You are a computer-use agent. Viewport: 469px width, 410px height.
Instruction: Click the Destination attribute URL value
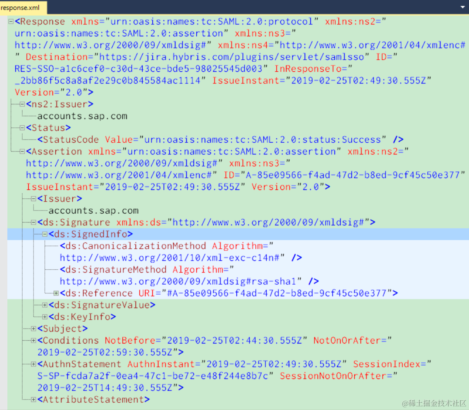click(232, 57)
